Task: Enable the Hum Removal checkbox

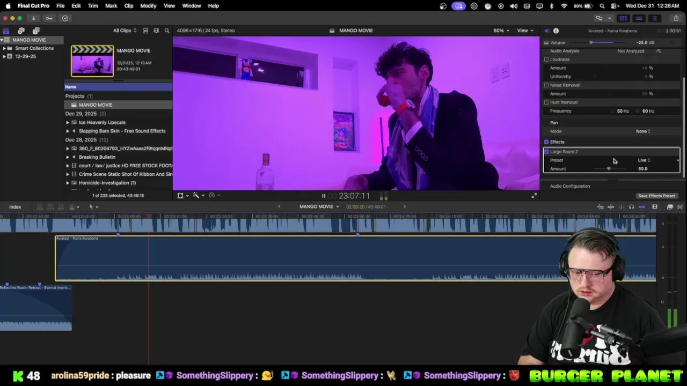Action: coord(546,102)
